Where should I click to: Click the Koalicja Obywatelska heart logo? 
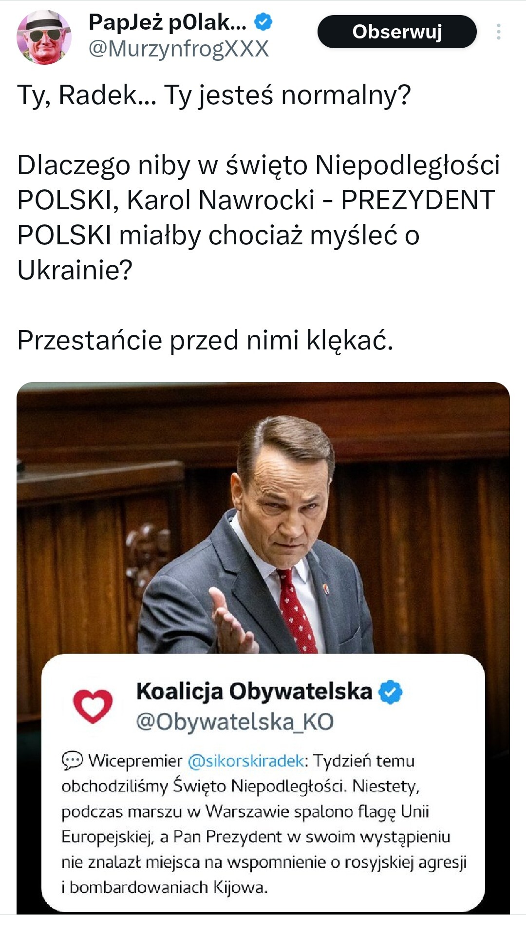click(x=93, y=706)
